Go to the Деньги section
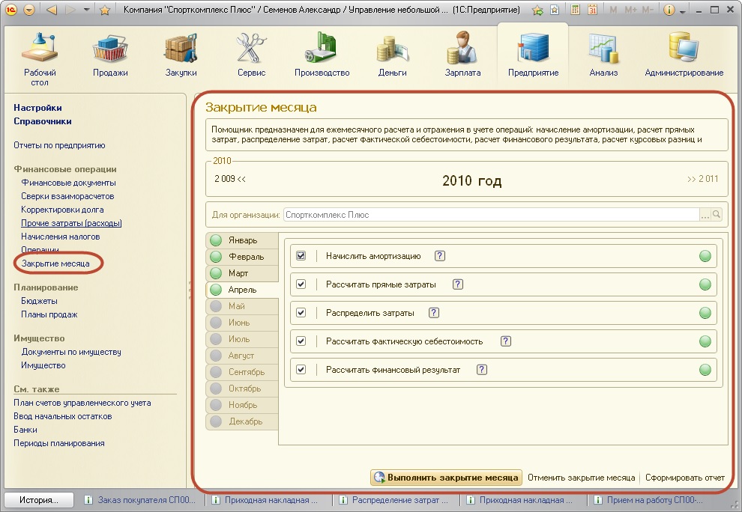The image size is (742, 512). [392, 55]
